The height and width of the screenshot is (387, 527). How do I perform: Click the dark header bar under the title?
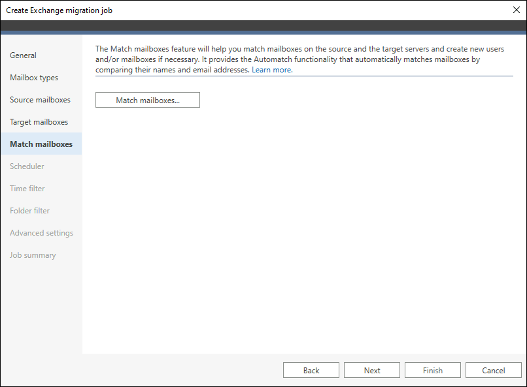[x=263, y=26]
